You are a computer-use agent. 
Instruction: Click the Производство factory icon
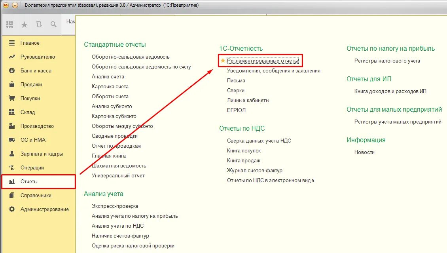(12, 126)
